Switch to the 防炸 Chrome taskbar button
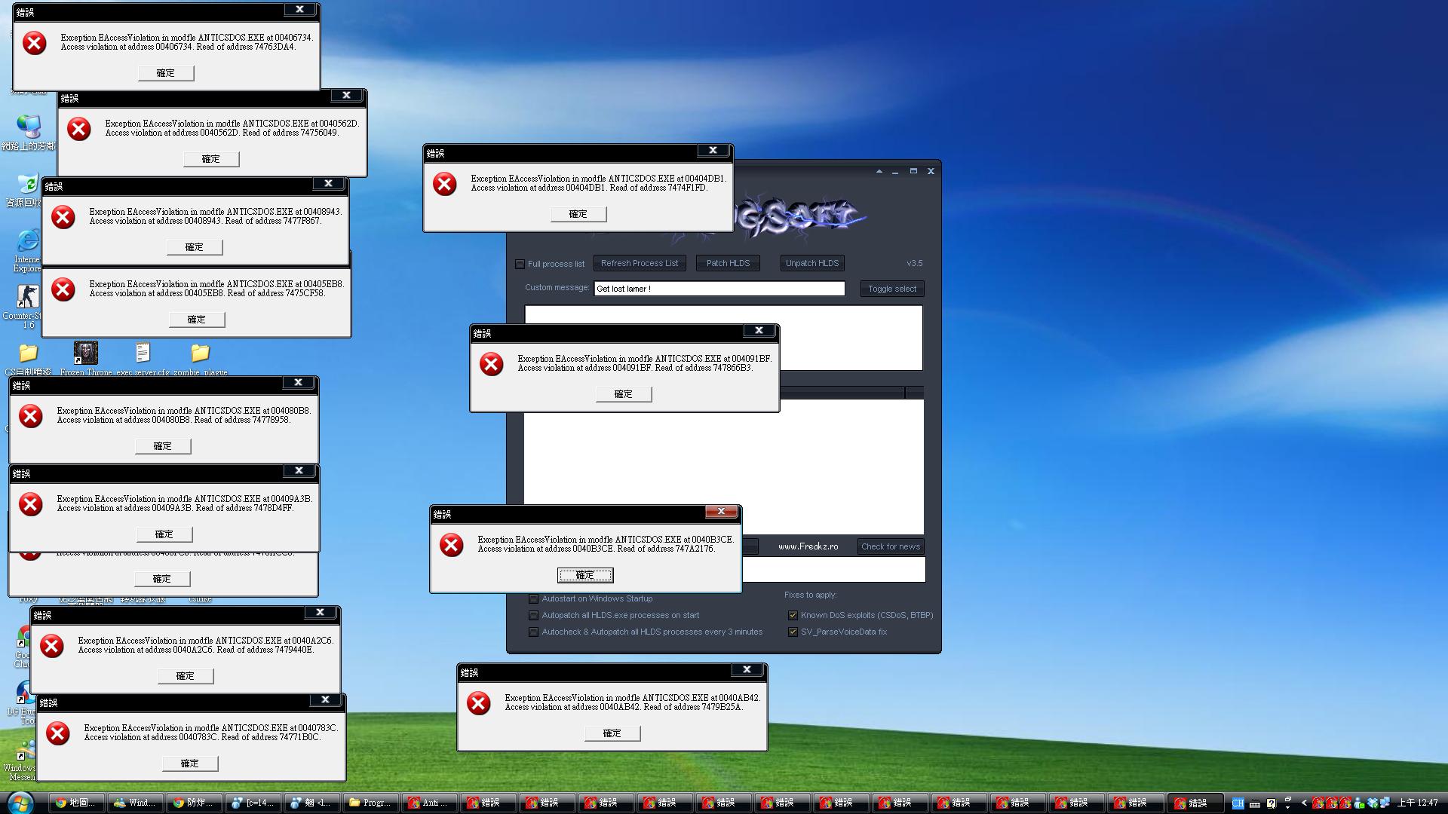Viewport: 1448px width, 814px height. click(195, 803)
